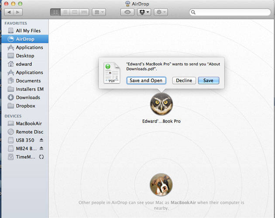Open Installers EM folder
The width and height of the screenshot is (275, 218).
click(x=25, y=89)
